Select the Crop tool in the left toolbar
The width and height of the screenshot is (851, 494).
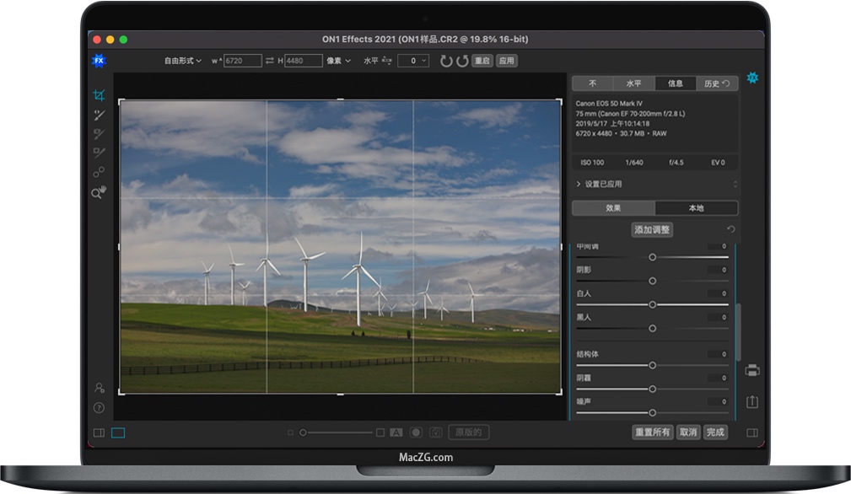(99, 95)
